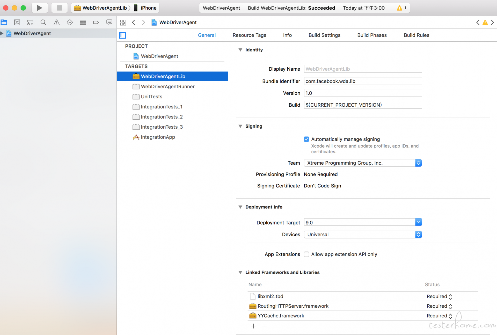
Task: Open the Source Control navigator
Action: [17, 22]
